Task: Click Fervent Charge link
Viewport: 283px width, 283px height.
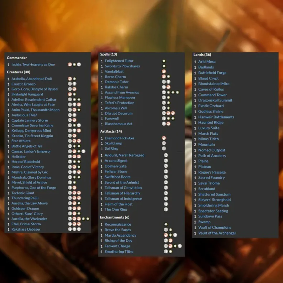Action: (x=117, y=246)
